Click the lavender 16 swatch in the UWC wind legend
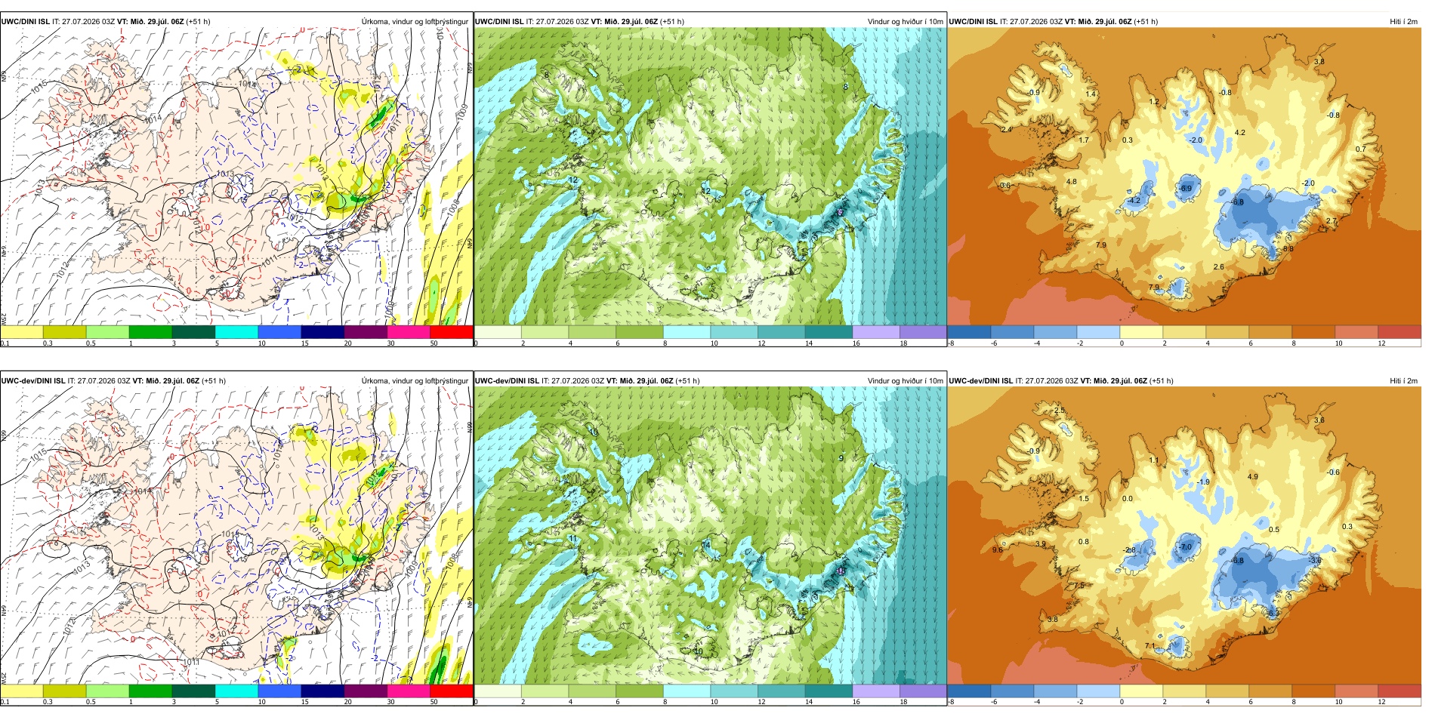This screenshot has width=1435, height=717. click(876, 331)
